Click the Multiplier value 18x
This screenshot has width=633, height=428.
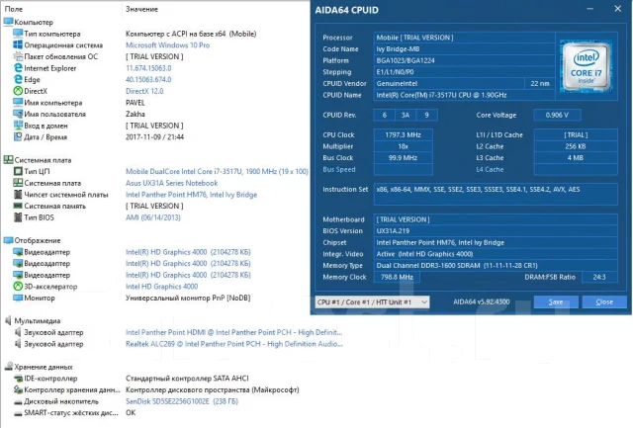pyautogui.click(x=403, y=146)
